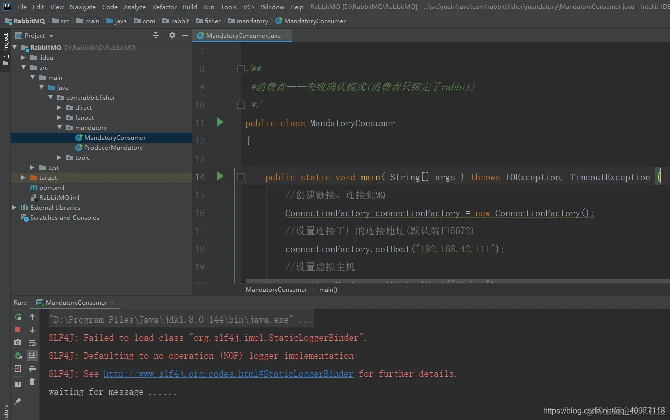The image size is (670, 420).
Task: Collapse the src folder
Action: click(x=23, y=68)
